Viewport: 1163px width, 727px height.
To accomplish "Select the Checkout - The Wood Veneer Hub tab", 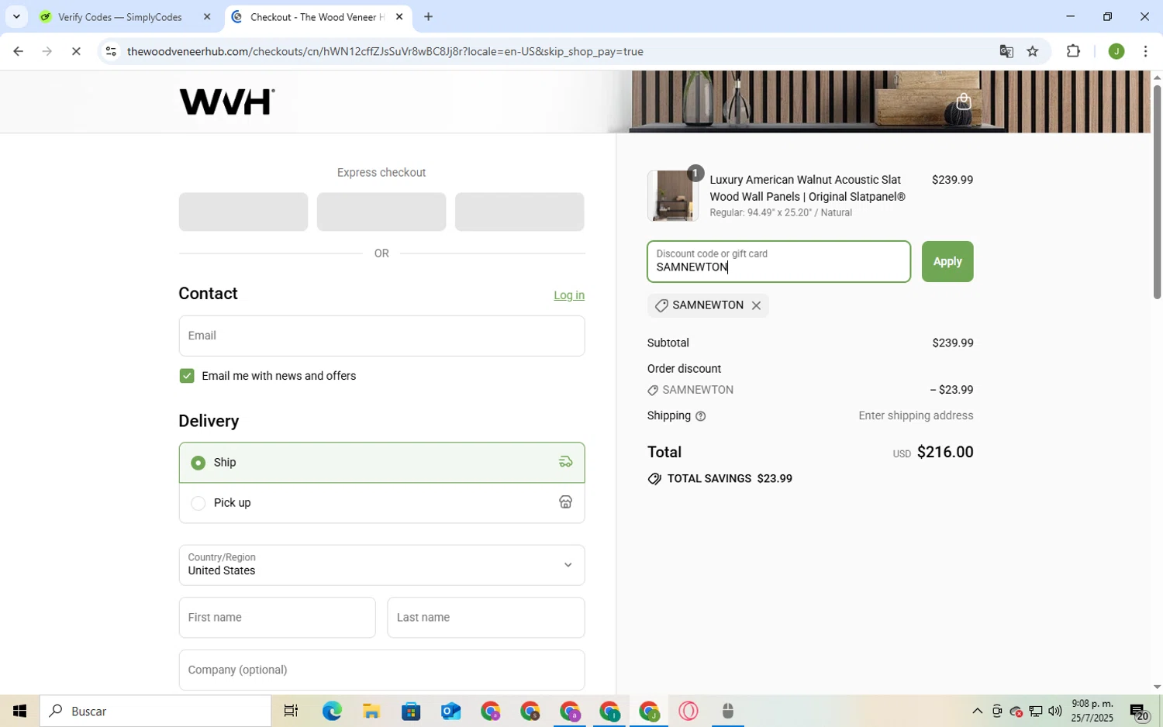I will click(318, 17).
